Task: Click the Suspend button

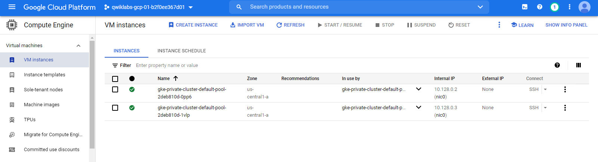Action: click(421, 25)
